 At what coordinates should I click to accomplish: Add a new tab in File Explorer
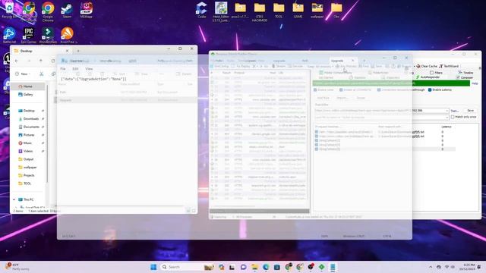coord(78,51)
